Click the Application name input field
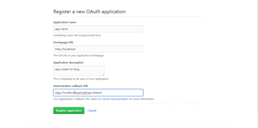Image resolution: width=258 pixels, height=128 pixels. pos(98,29)
